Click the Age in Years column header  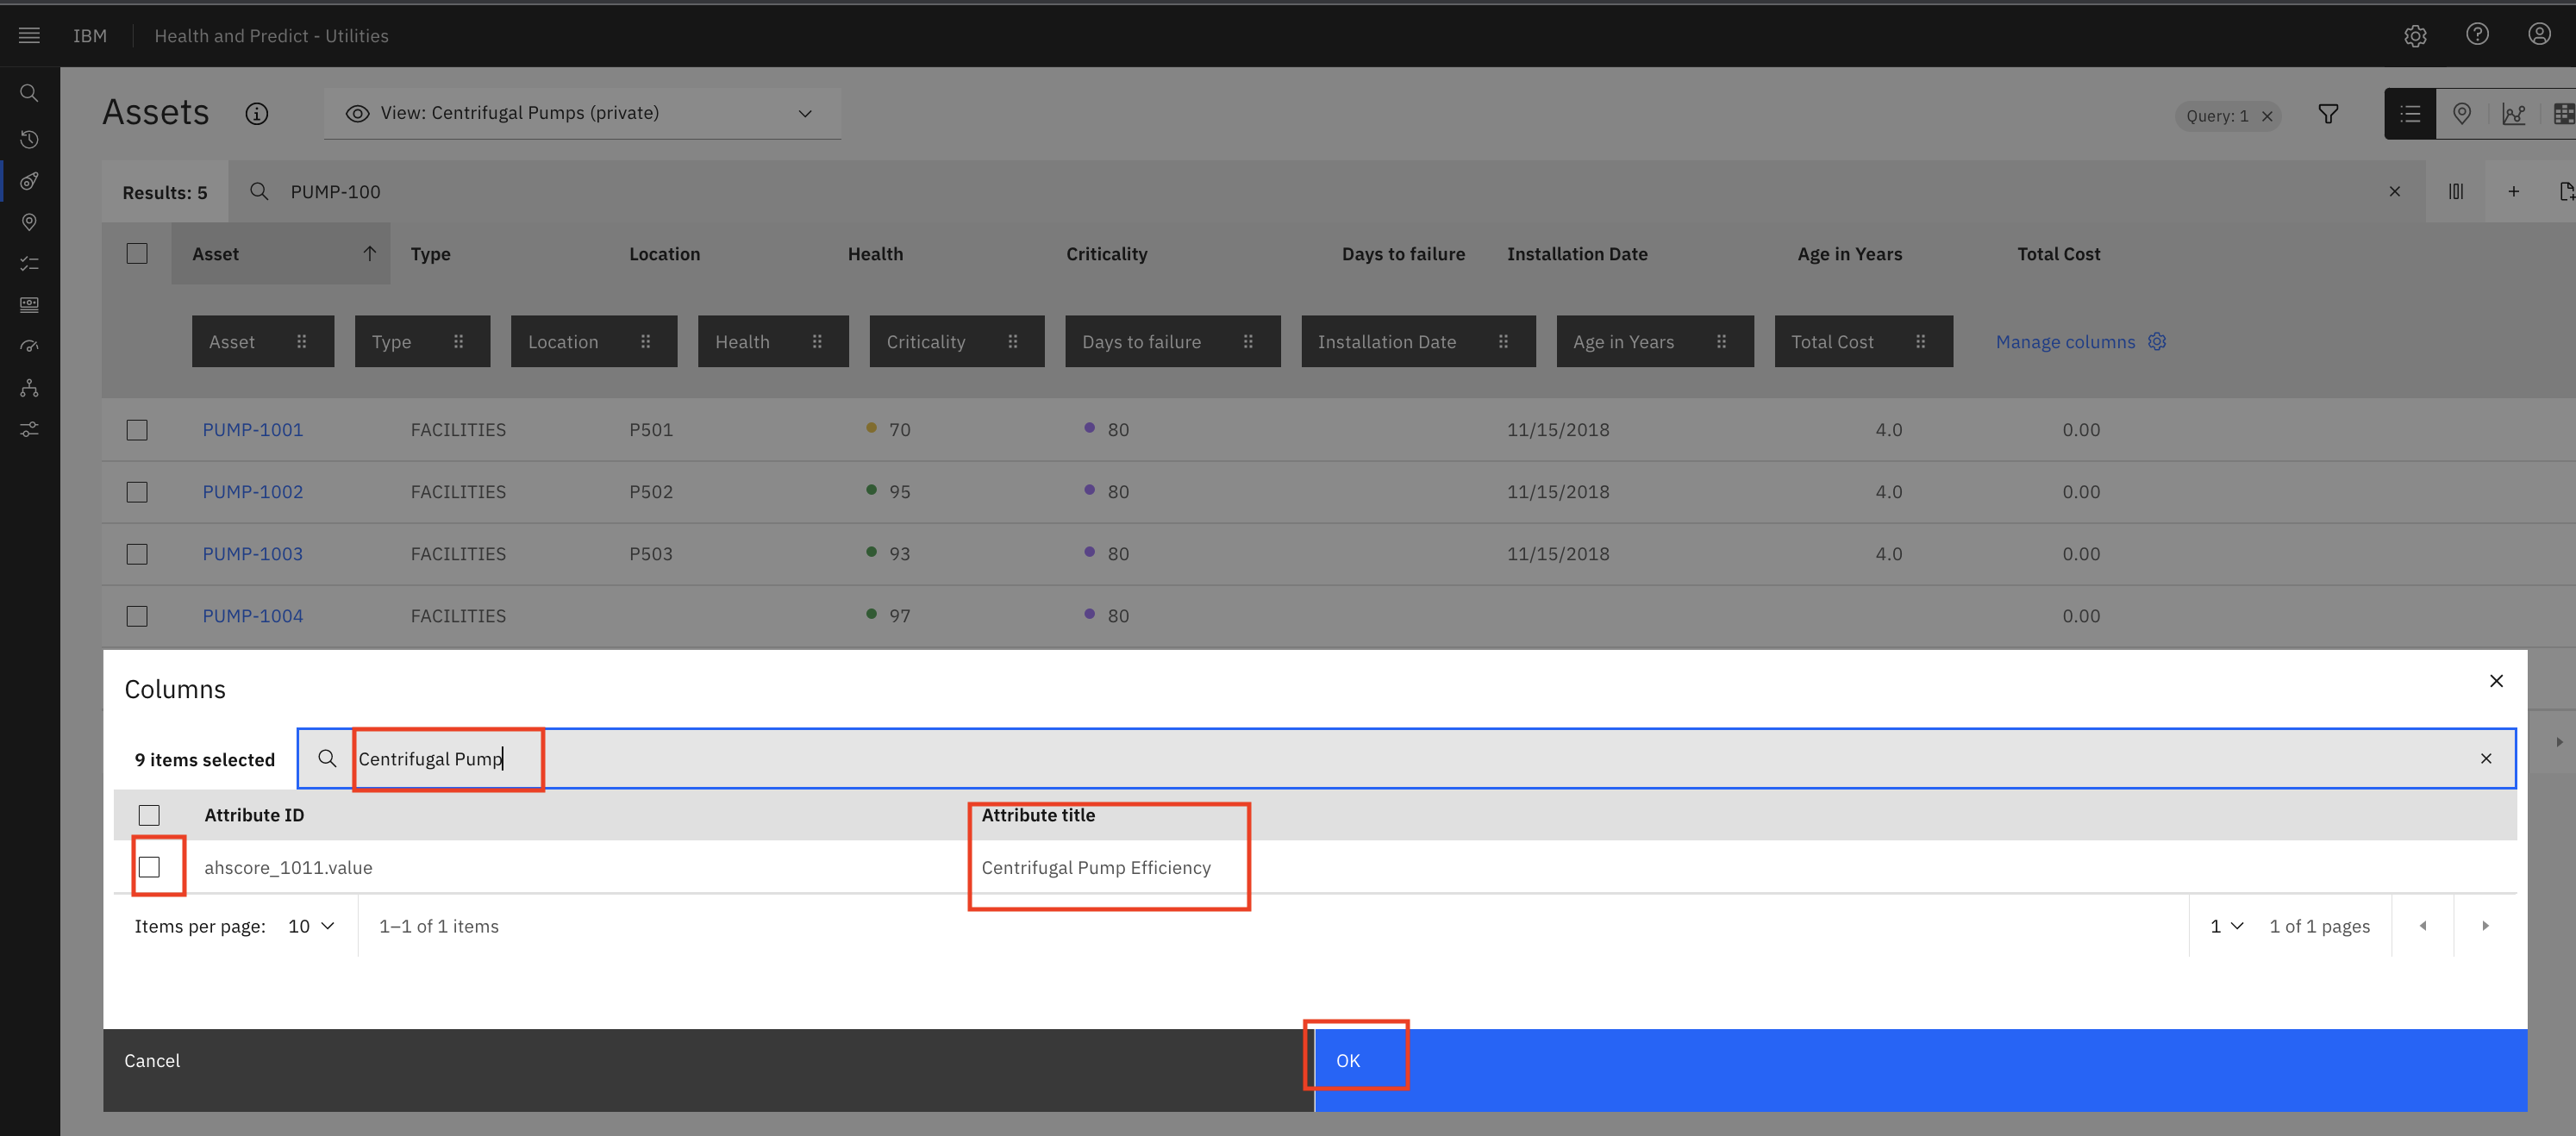1849,254
